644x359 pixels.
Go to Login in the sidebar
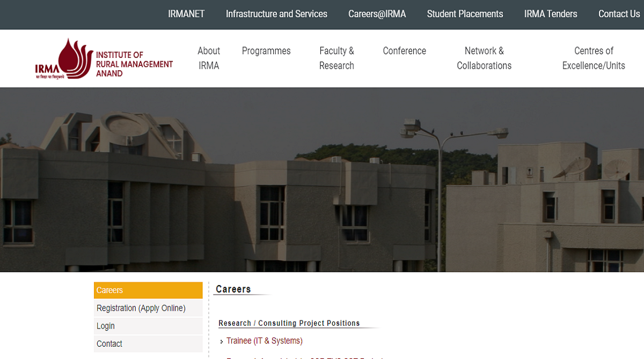pos(106,326)
